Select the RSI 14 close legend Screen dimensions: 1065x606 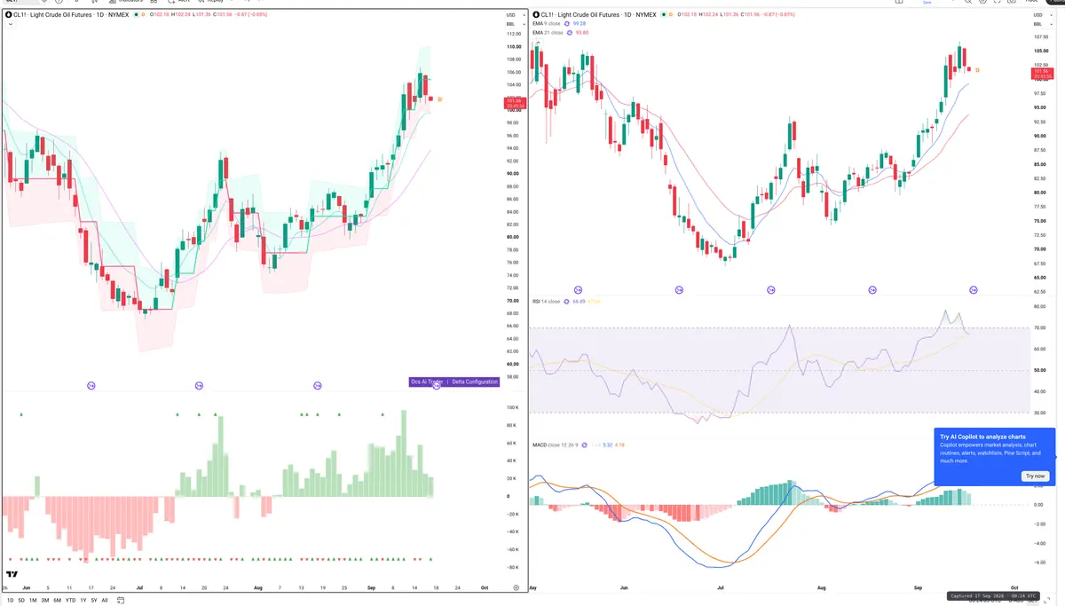(x=546, y=302)
